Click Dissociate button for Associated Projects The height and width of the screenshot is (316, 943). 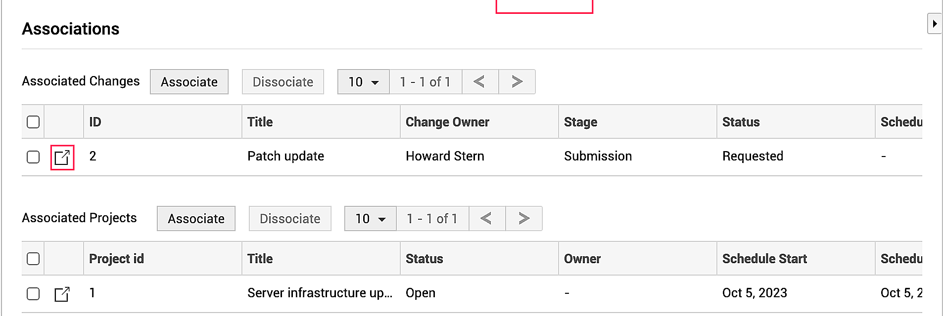tap(290, 219)
